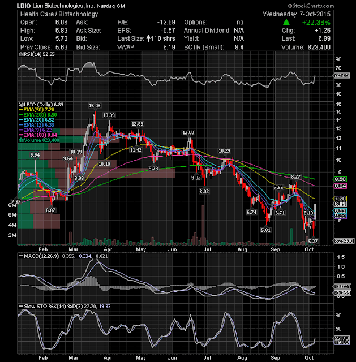
Task: Click the 'LBIO (Daily) 6.89' legend entry
Action: pyautogui.click(x=42, y=105)
